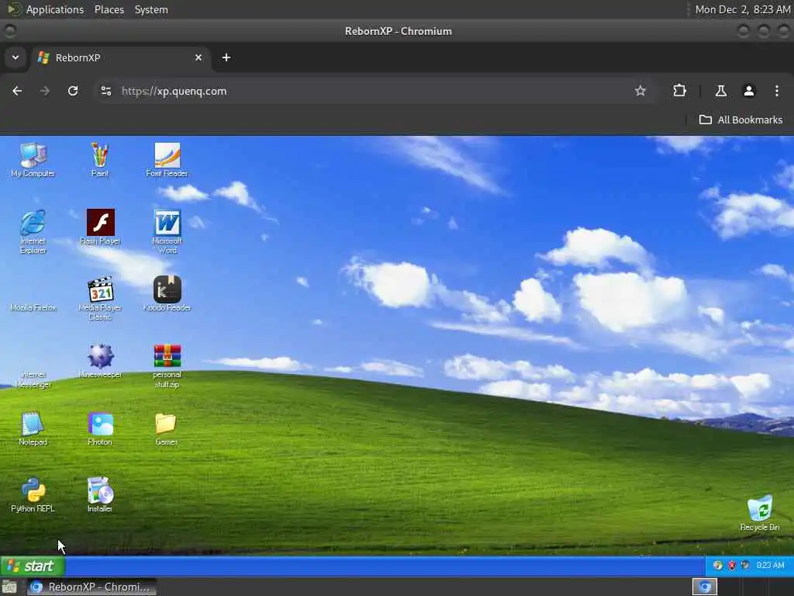Open the Minesweeper desktop icon

pyautogui.click(x=100, y=362)
